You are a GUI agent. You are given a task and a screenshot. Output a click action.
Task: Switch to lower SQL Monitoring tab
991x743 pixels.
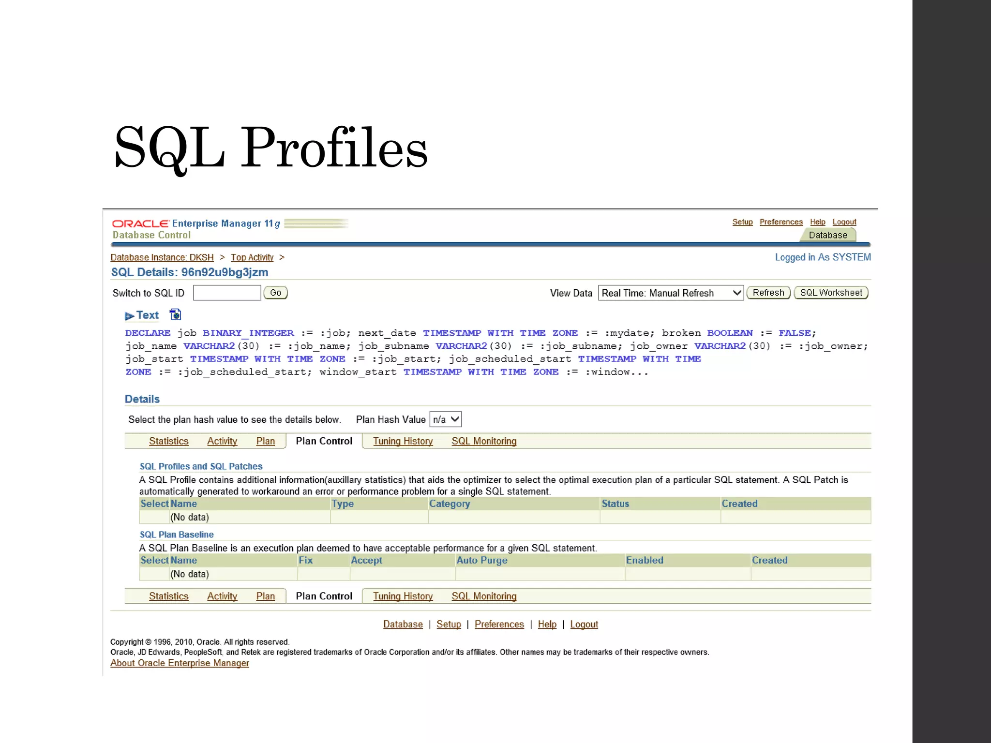click(484, 596)
